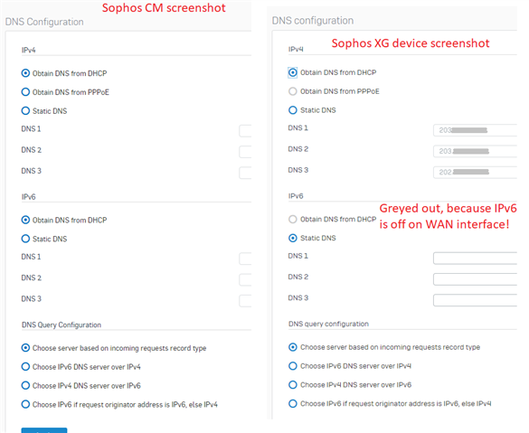Viewport: 529px width, 433px height.
Task: Click IPv4 DNS 2 field on XG device
Action: pyautogui.click(x=475, y=151)
